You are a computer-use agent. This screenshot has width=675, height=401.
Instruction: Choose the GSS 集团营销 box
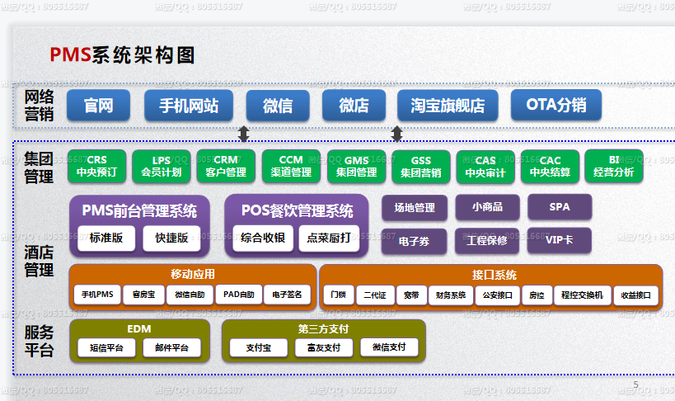pos(420,167)
